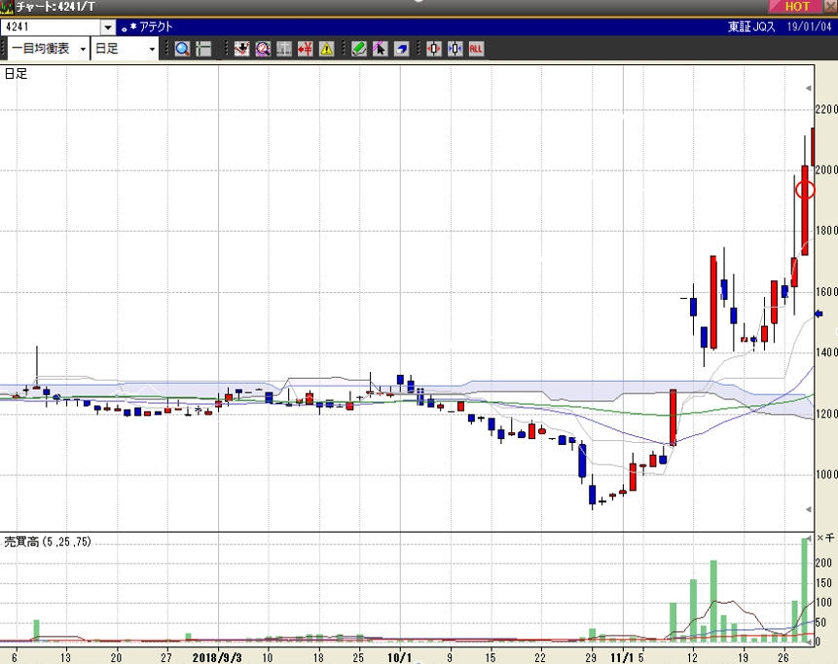The image size is (838, 664).
Task: Click the green crosshair cursor icon
Action: pyautogui.click(x=203, y=49)
